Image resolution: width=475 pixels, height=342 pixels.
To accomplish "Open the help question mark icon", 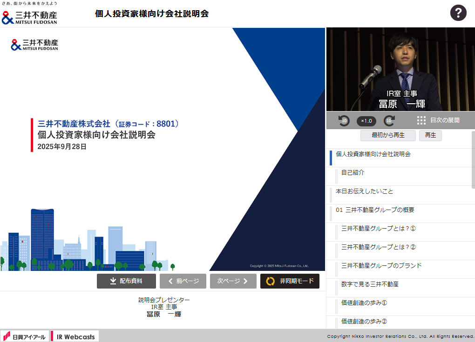I will tap(458, 13).
